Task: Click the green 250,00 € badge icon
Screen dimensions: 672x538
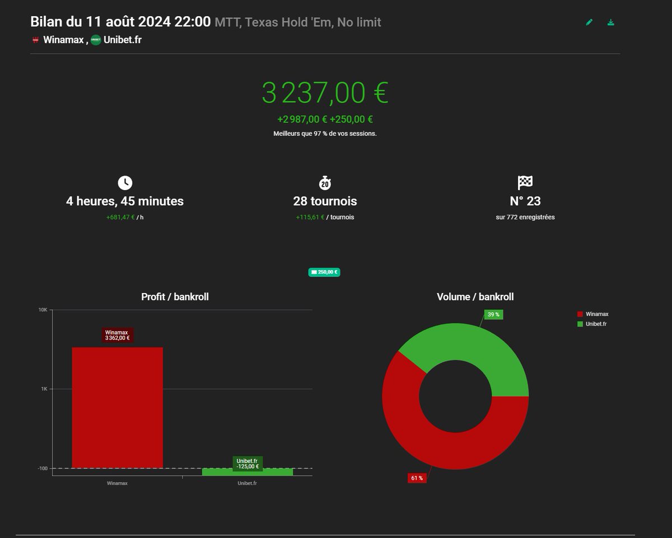Action: (x=324, y=272)
